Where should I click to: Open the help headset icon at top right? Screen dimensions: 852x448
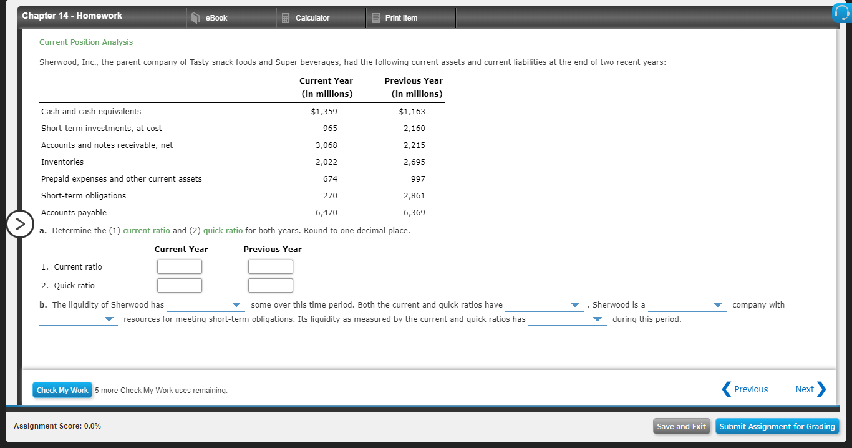[x=841, y=12]
